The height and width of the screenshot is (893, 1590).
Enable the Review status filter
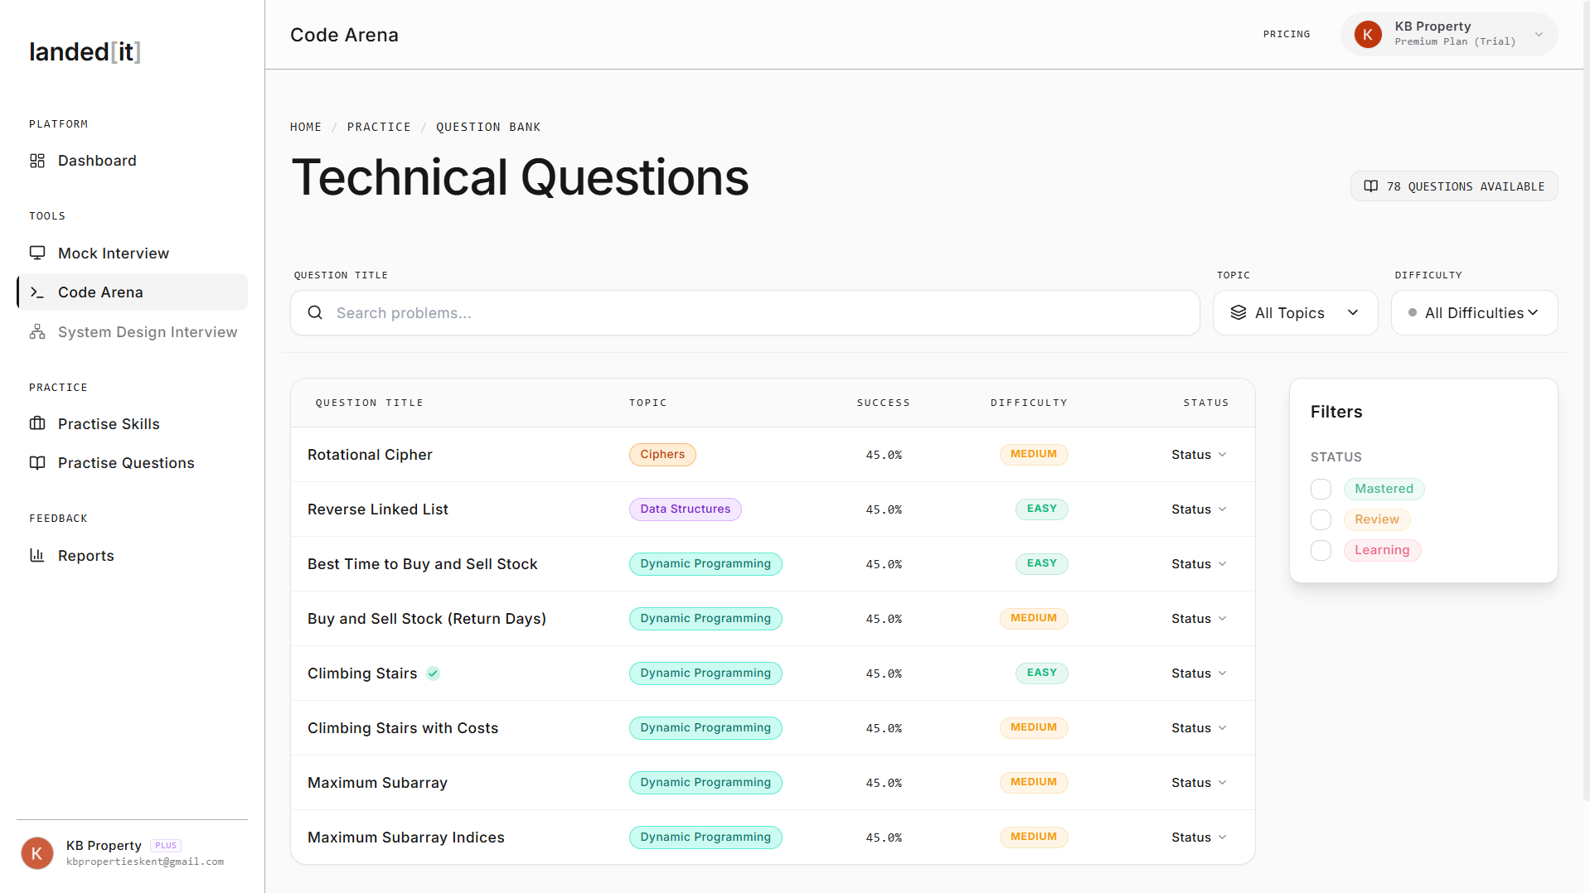point(1321,519)
